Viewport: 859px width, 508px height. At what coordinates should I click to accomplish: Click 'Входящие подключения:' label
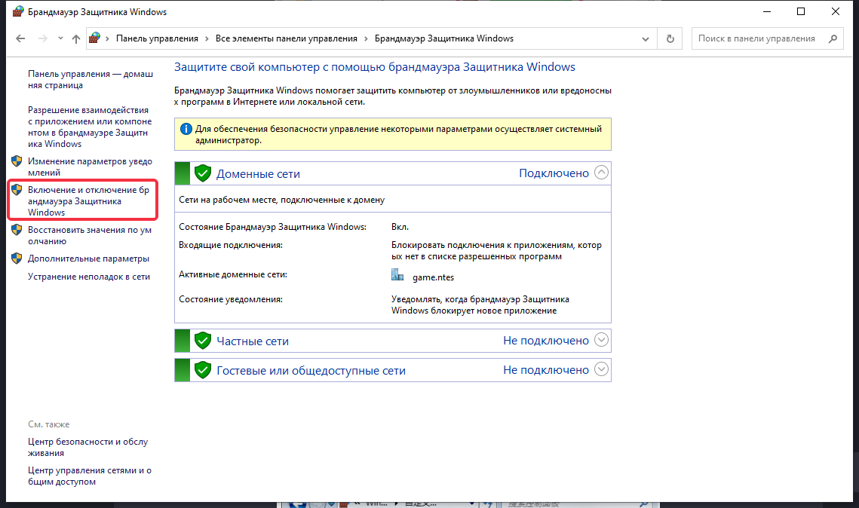pyautogui.click(x=231, y=245)
